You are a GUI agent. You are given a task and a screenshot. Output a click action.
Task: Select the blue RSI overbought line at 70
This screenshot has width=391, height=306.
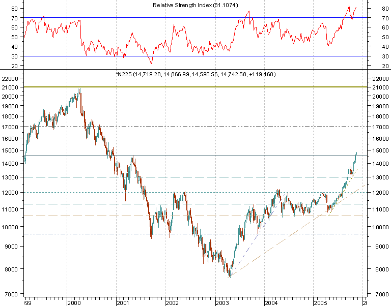point(195,18)
